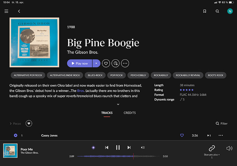This screenshot has width=237, height=166.
Task: Select the Roots Rock genre tag
Action: [216, 75]
